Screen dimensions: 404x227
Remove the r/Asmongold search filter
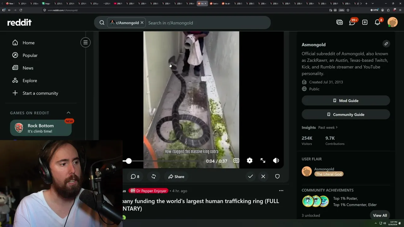tap(142, 23)
